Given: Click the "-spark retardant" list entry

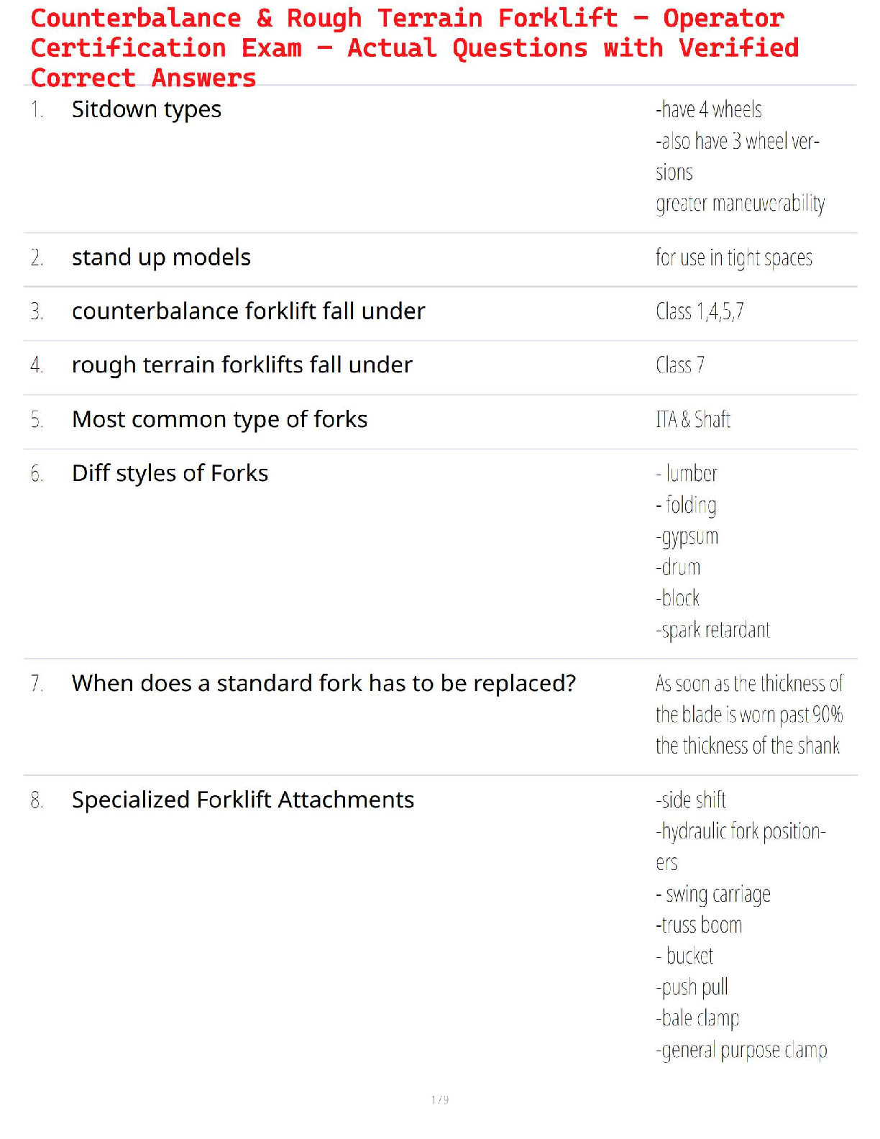Looking at the screenshot, I should [x=712, y=630].
